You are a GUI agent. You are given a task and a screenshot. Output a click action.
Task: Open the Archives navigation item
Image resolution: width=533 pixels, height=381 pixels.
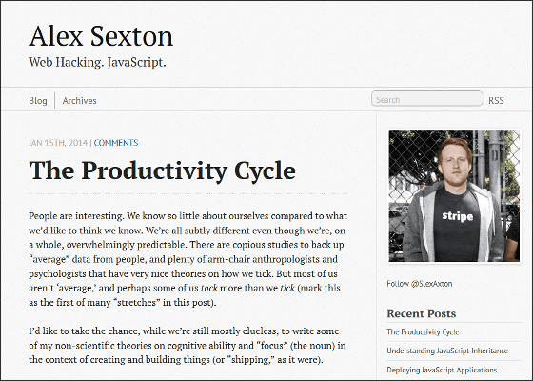80,101
